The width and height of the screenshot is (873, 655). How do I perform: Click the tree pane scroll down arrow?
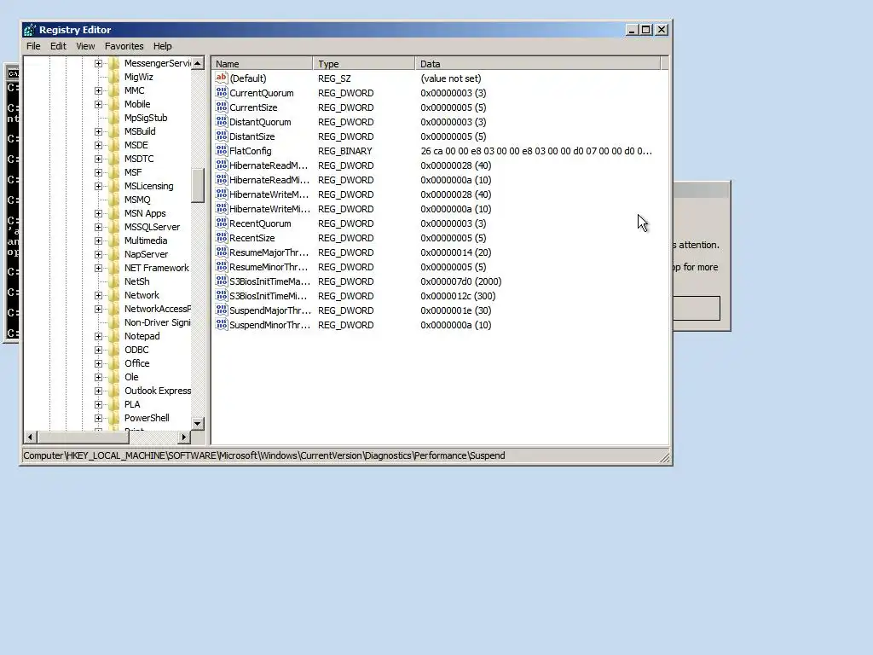198,424
